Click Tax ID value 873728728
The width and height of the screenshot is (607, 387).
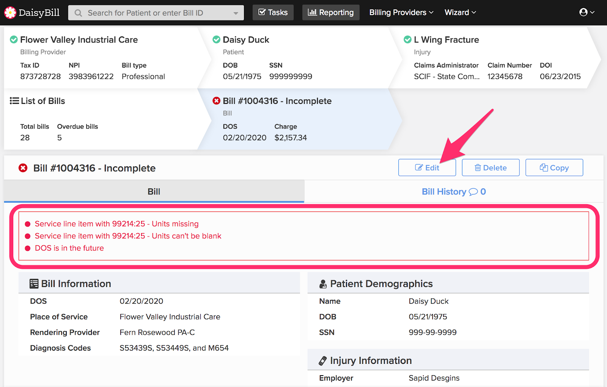pyautogui.click(x=41, y=77)
